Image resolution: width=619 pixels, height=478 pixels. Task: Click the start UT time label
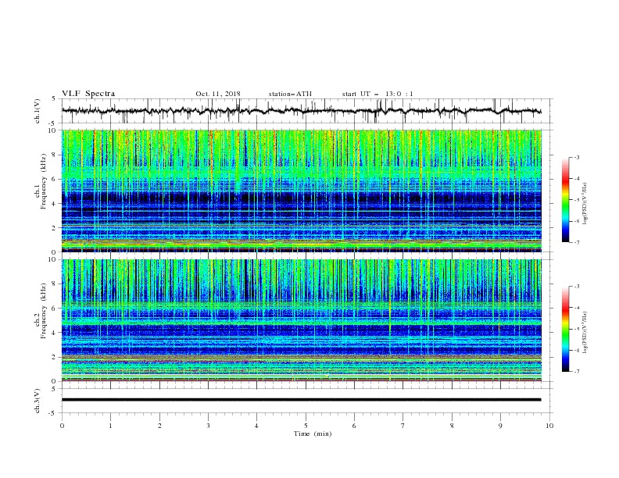377,94
